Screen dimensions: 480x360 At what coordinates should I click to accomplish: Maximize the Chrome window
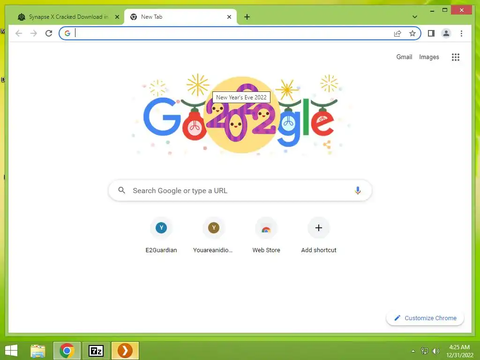(445, 10)
